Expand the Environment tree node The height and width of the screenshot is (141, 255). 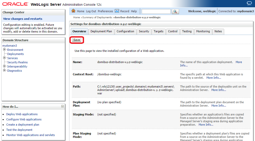[4, 49]
